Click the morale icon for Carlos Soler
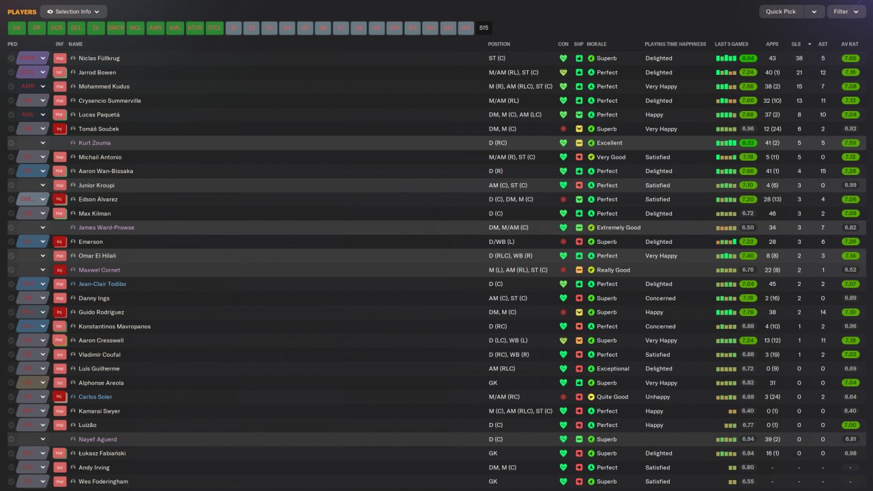Viewport: 873px width, 491px height. click(591, 397)
